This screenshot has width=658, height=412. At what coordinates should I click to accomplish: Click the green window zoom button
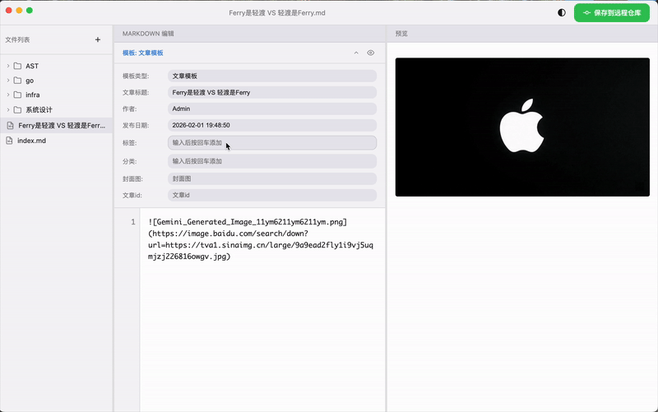point(30,10)
